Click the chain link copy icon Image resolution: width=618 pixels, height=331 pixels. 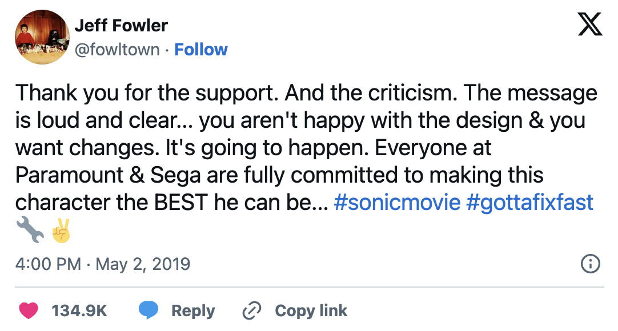point(251,310)
